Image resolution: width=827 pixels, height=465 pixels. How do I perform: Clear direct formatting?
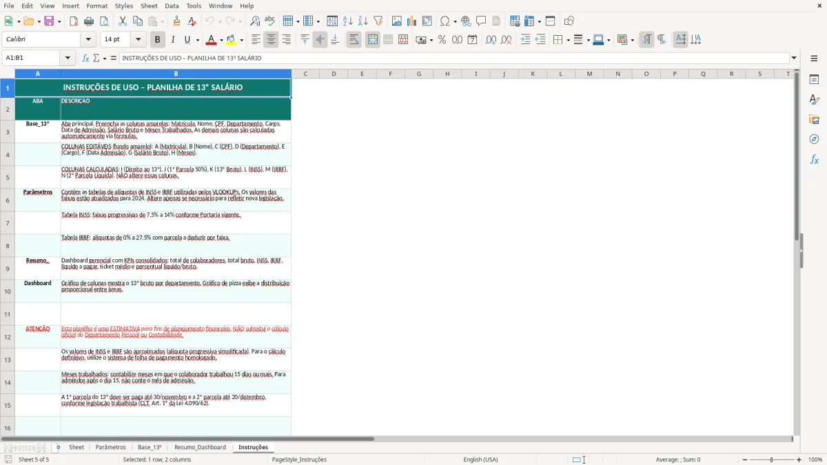point(192,21)
